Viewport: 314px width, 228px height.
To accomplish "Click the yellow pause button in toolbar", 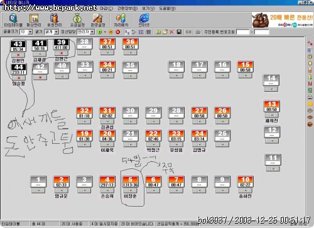I will [111, 32].
